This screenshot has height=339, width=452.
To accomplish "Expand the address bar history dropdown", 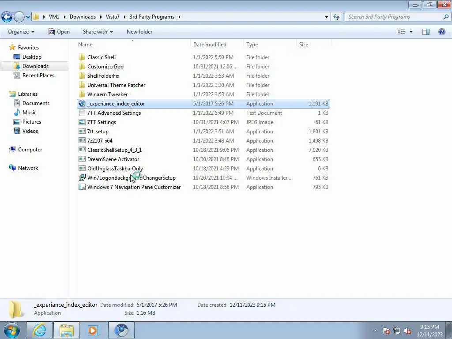I will click(x=326, y=17).
